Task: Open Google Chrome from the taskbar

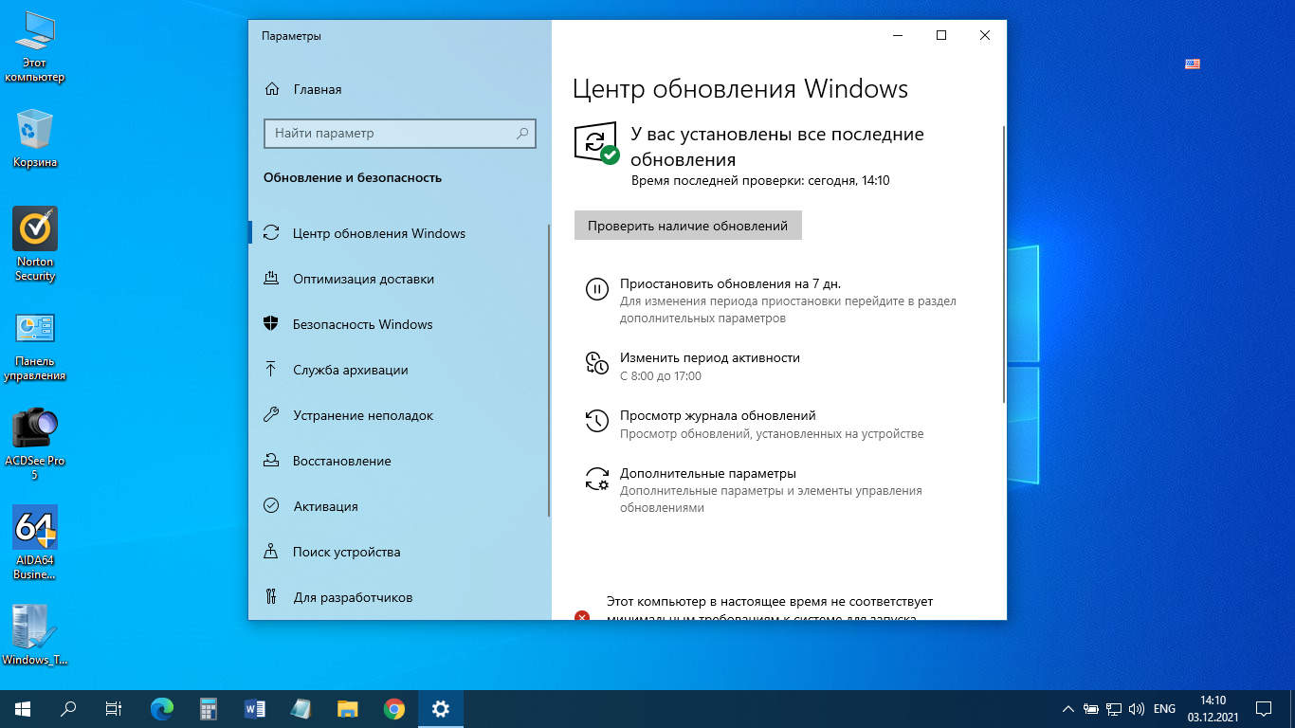Action: 394,708
